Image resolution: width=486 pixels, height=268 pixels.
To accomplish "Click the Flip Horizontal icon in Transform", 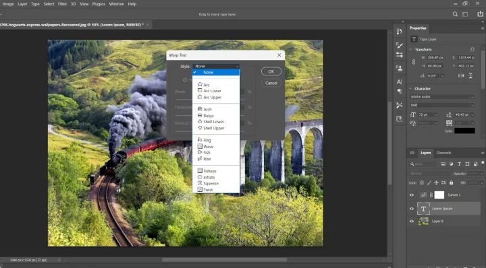I will point(461,75).
